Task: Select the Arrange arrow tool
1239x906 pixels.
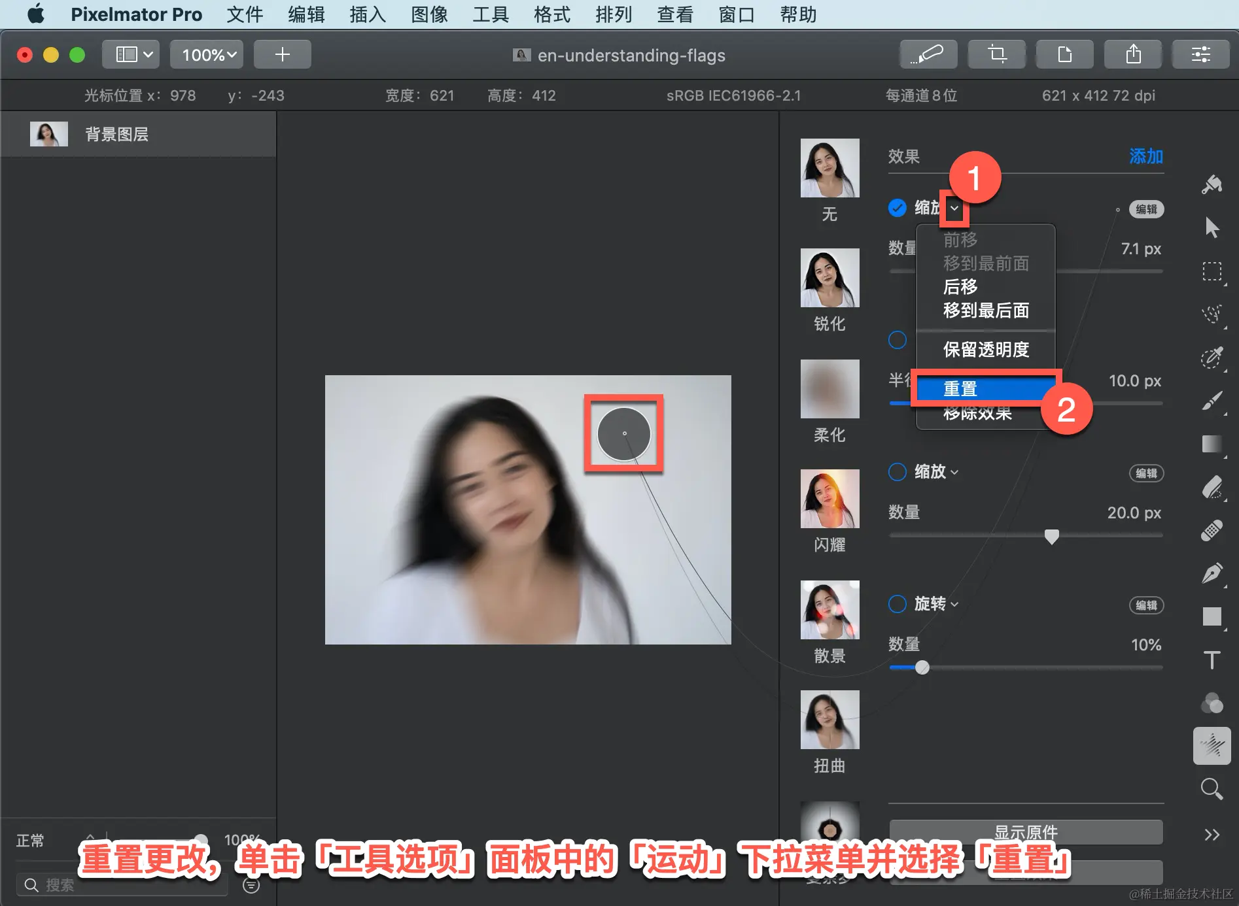Action: pos(1212,227)
